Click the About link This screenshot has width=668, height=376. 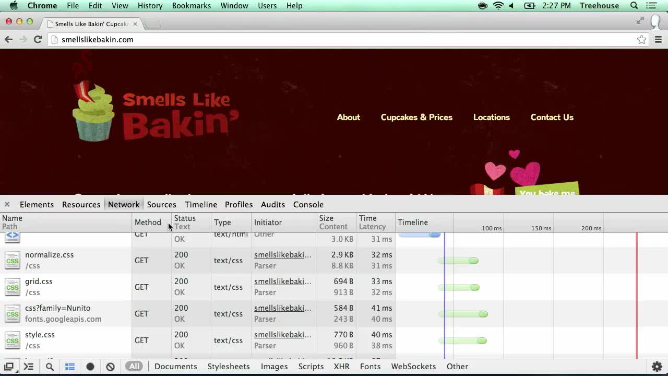click(x=348, y=118)
